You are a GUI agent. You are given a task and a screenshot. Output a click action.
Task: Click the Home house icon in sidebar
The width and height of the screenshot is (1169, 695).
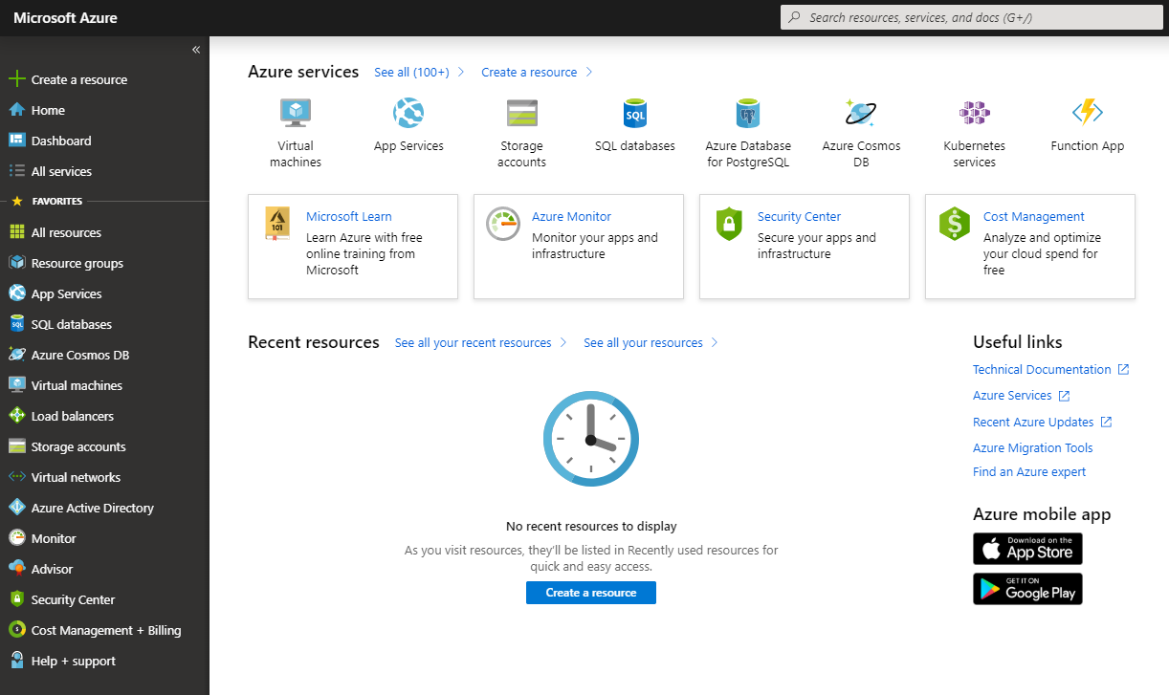pos(16,110)
